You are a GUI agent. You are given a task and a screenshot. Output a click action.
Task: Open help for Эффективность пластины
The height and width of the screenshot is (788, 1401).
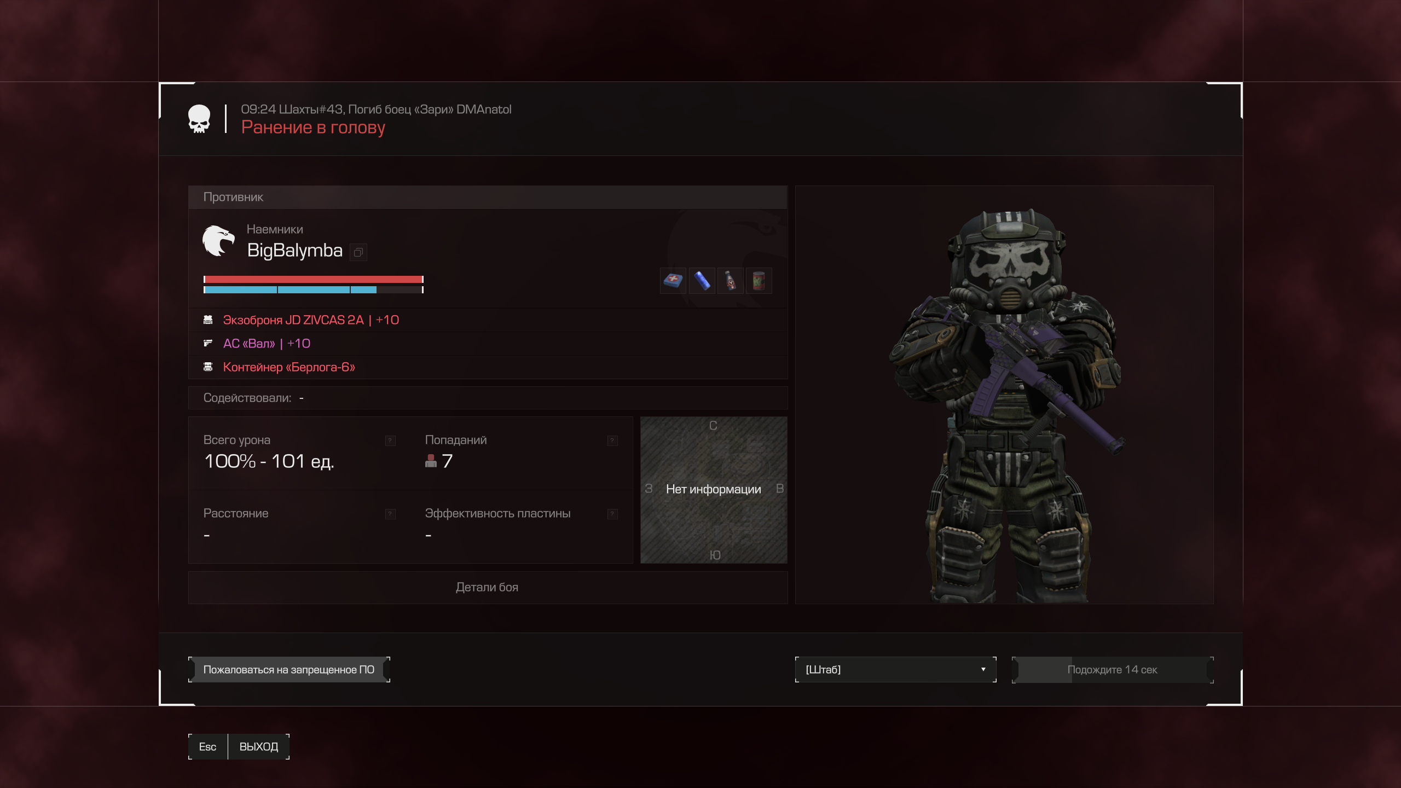coord(612,514)
